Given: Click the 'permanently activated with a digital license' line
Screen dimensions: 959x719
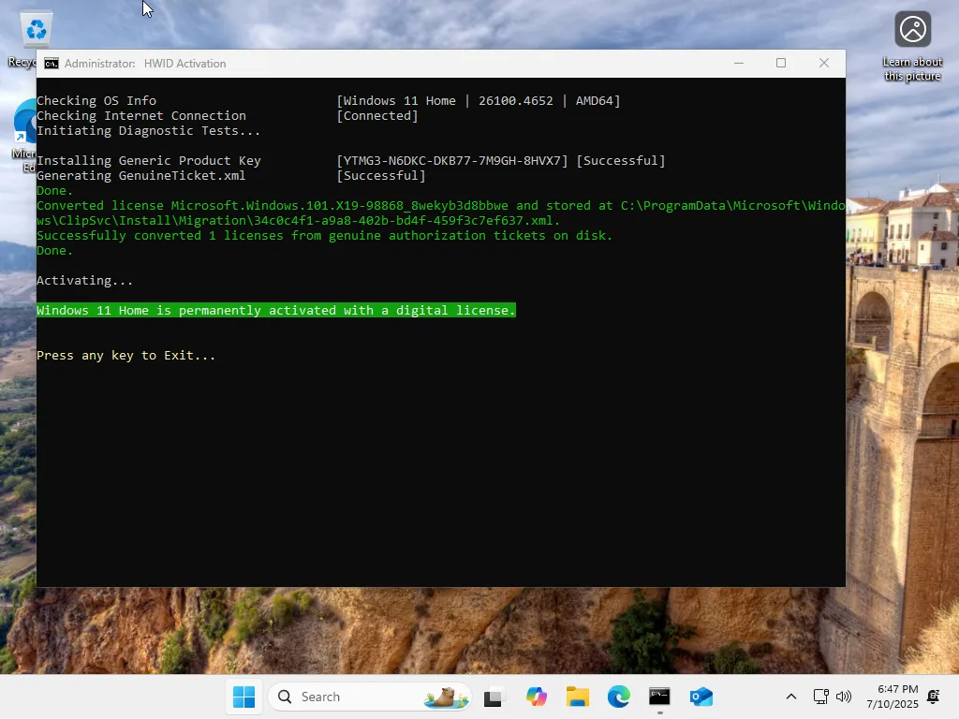Looking at the screenshot, I should coord(276,311).
